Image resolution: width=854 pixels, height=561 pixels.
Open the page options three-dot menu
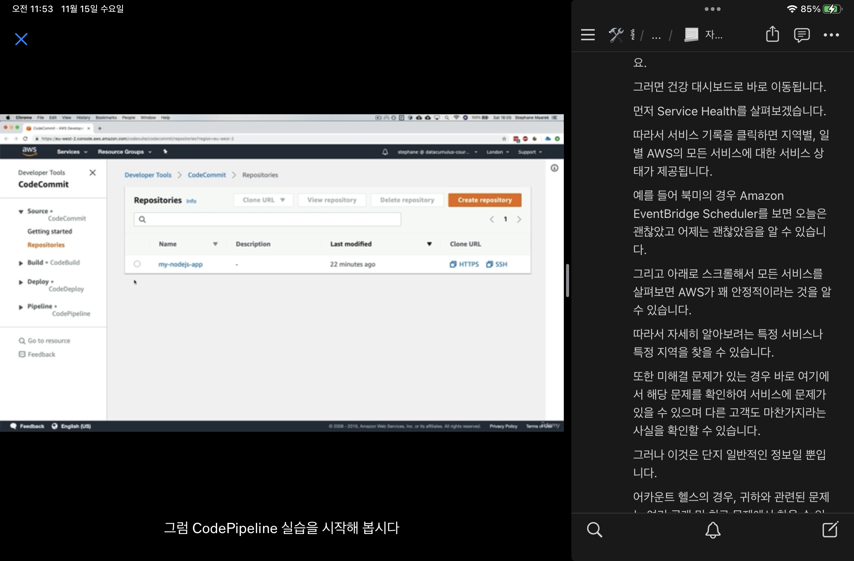pyautogui.click(x=831, y=35)
